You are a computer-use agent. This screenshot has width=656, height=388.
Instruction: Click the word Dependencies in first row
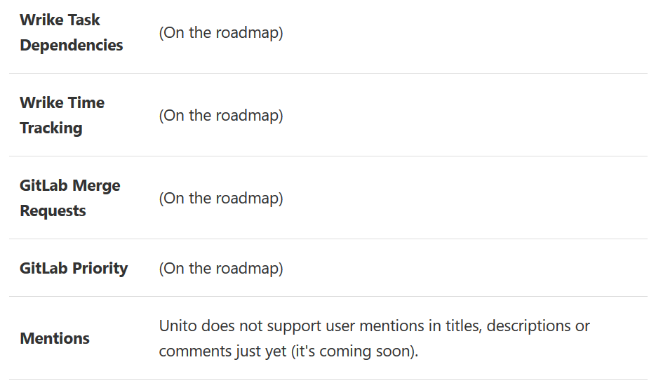71,45
